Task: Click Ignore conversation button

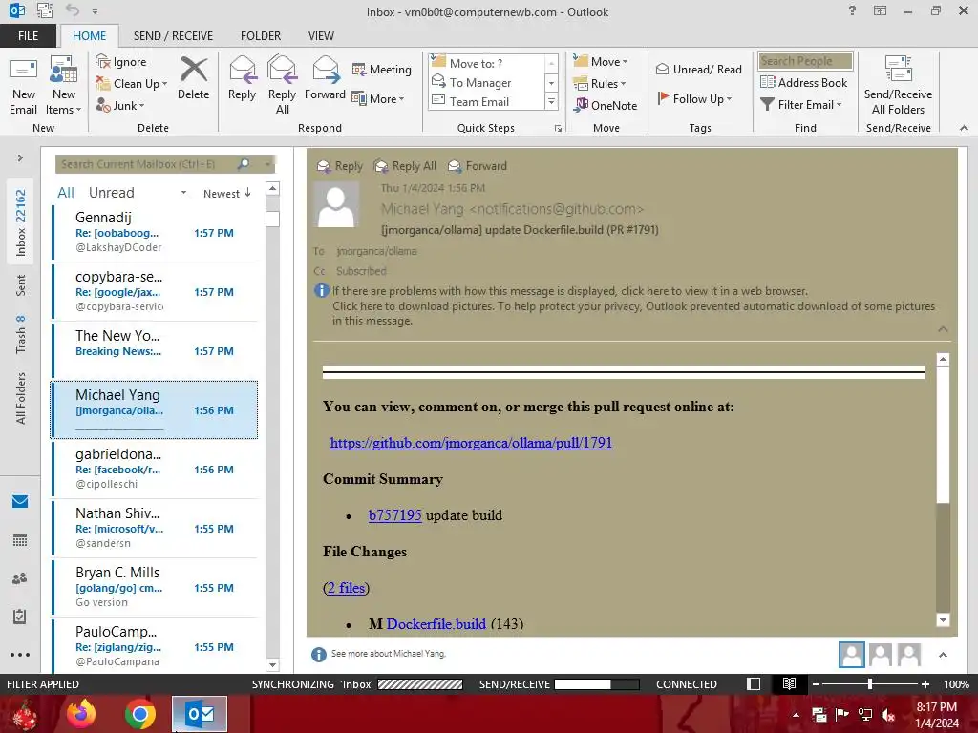Action: [121, 62]
